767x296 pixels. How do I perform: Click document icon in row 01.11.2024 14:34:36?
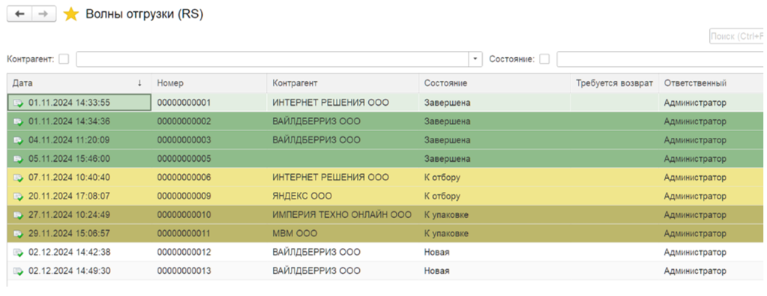(19, 121)
